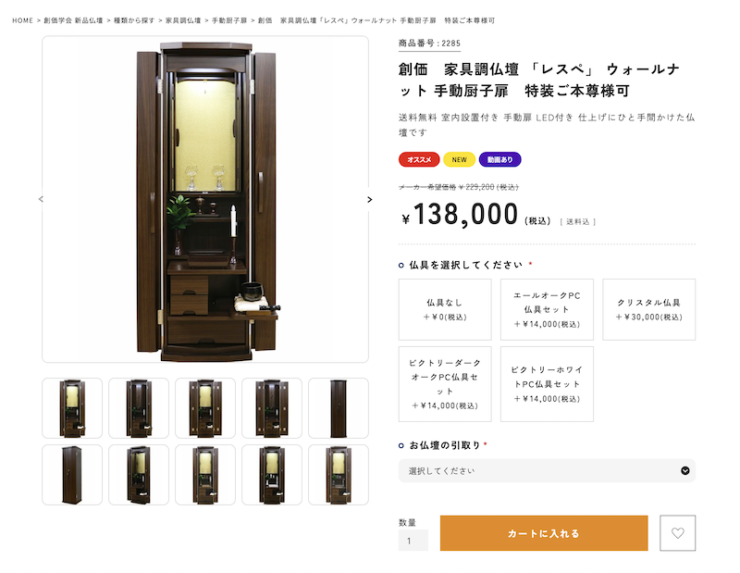The width and height of the screenshot is (740, 573).
Task: Click the heart wishlist icon
Action: [677, 533]
